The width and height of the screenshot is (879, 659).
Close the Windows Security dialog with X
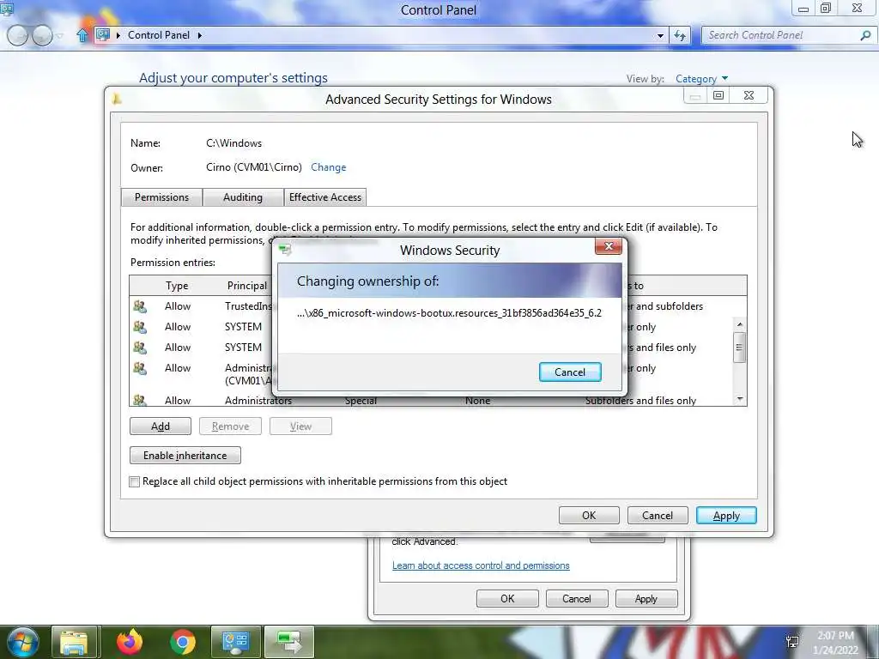609,246
